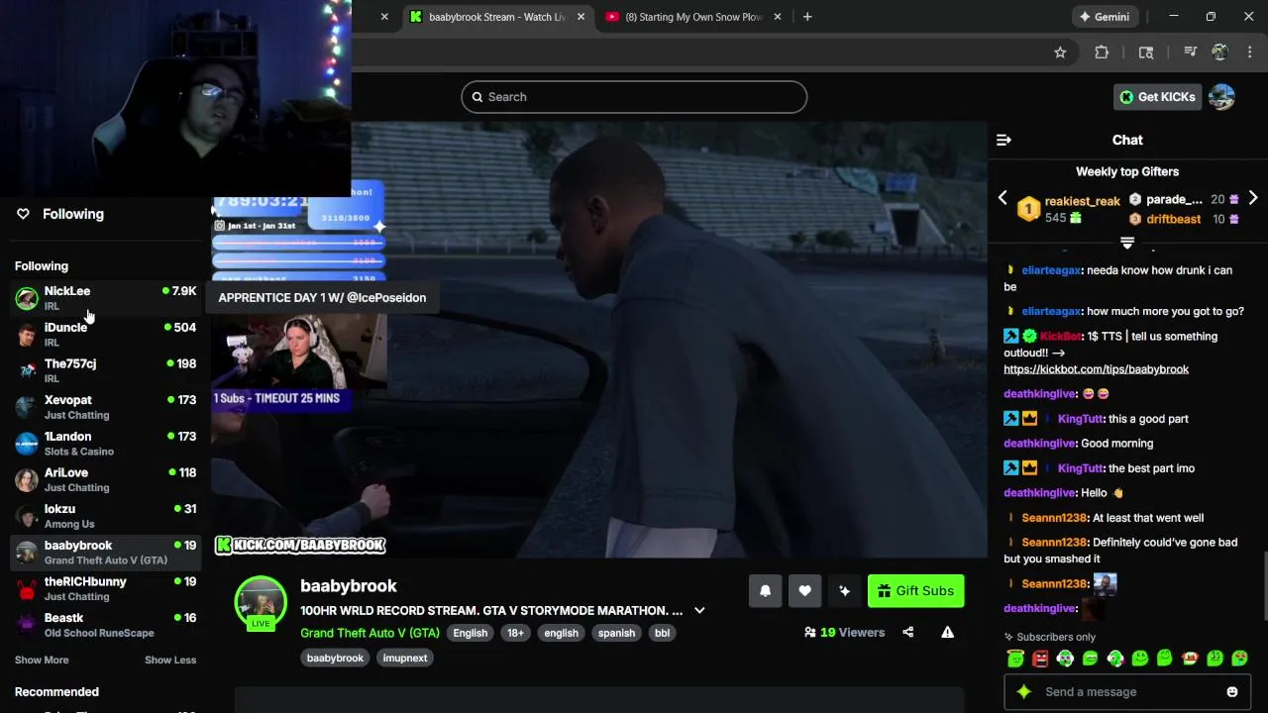Viewport: 1268px width, 713px height.
Task: Expand list with Show More
Action: pyautogui.click(x=42, y=660)
